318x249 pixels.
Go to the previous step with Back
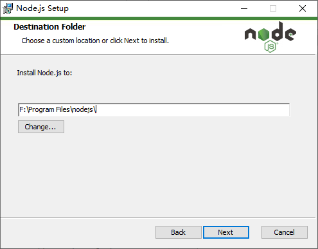pyautogui.click(x=179, y=232)
